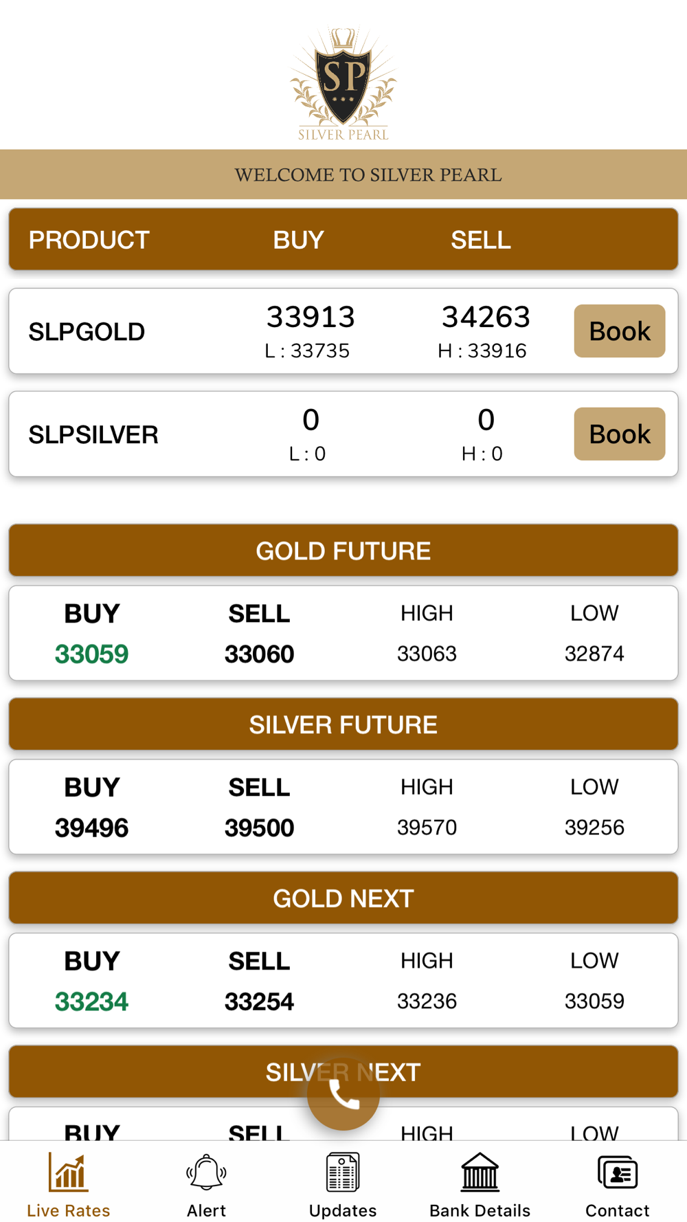This screenshot has height=1222, width=687.
Task: Tap the Bank Details building icon
Action: (480, 1173)
